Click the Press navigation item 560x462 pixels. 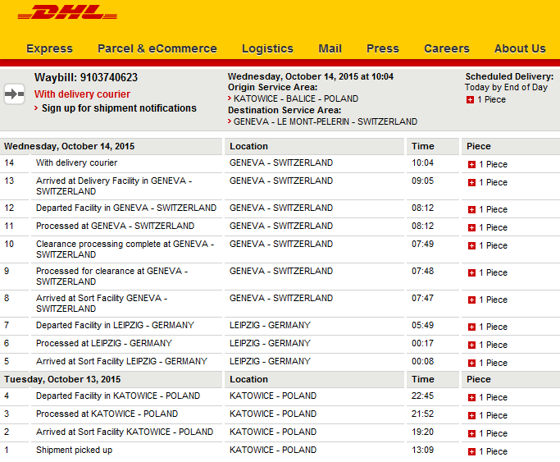coord(383,48)
